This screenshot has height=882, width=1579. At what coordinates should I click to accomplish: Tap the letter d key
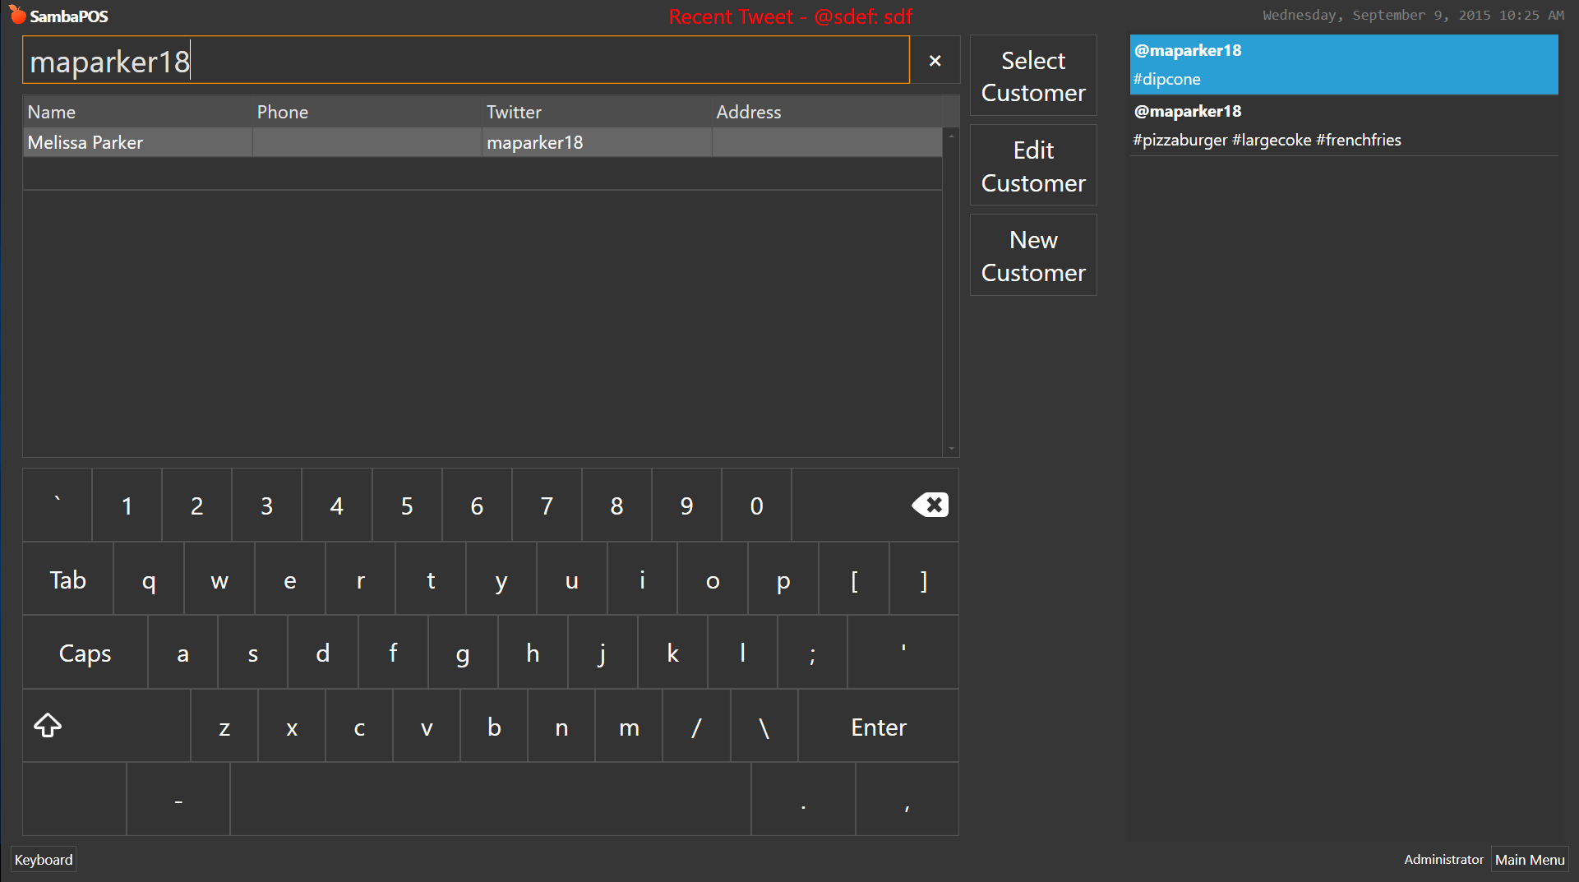323,653
